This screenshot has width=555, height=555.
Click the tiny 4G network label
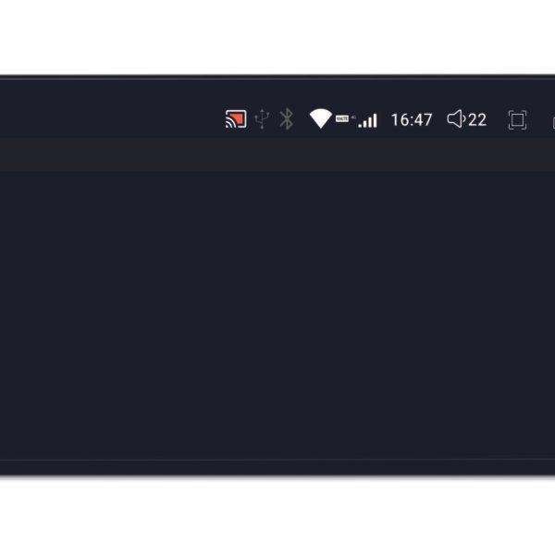coord(353,117)
